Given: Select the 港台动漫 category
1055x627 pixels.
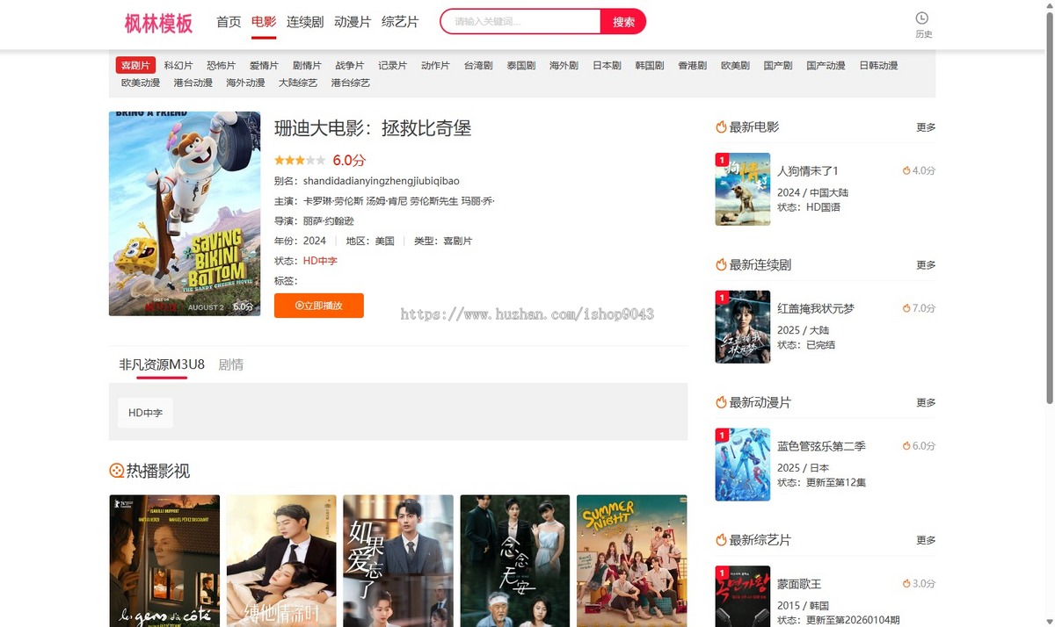Looking at the screenshot, I should pyautogui.click(x=193, y=83).
